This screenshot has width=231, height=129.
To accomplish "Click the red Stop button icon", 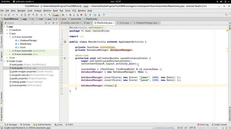I will click(x=81, y=15).
